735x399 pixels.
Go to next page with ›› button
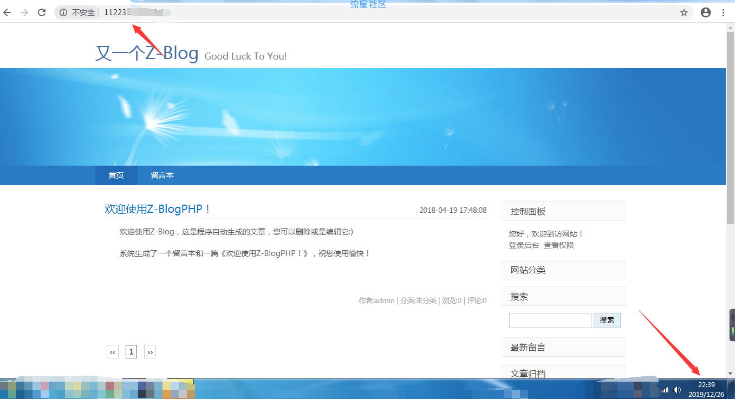[150, 352]
